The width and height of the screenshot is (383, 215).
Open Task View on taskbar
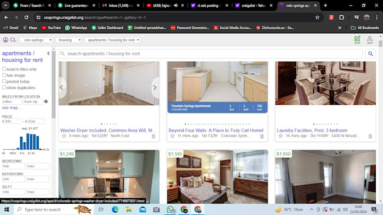pos(101,209)
